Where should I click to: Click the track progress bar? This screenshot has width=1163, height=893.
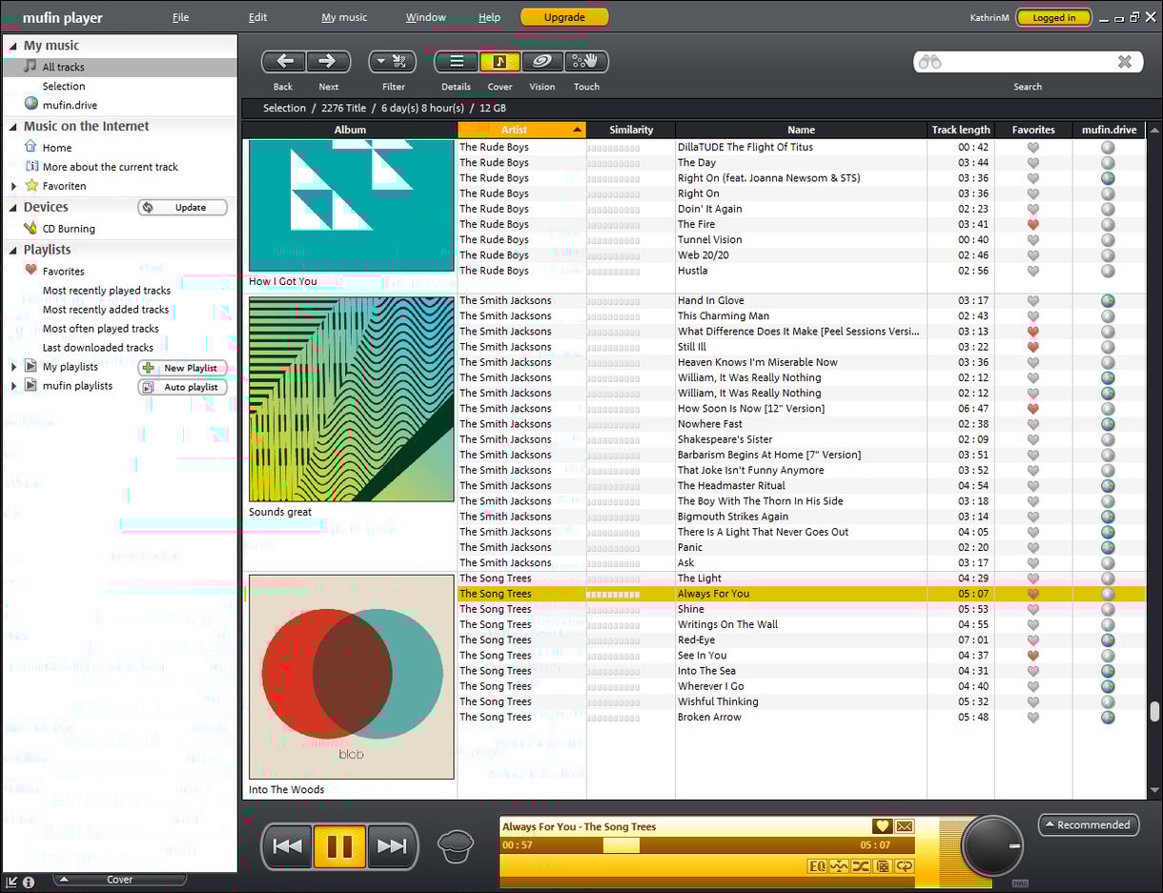(707, 845)
